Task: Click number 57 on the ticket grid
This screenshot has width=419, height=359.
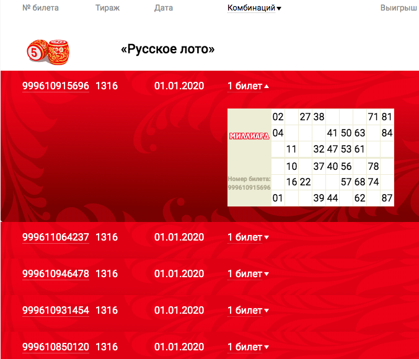Action: [346, 182]
